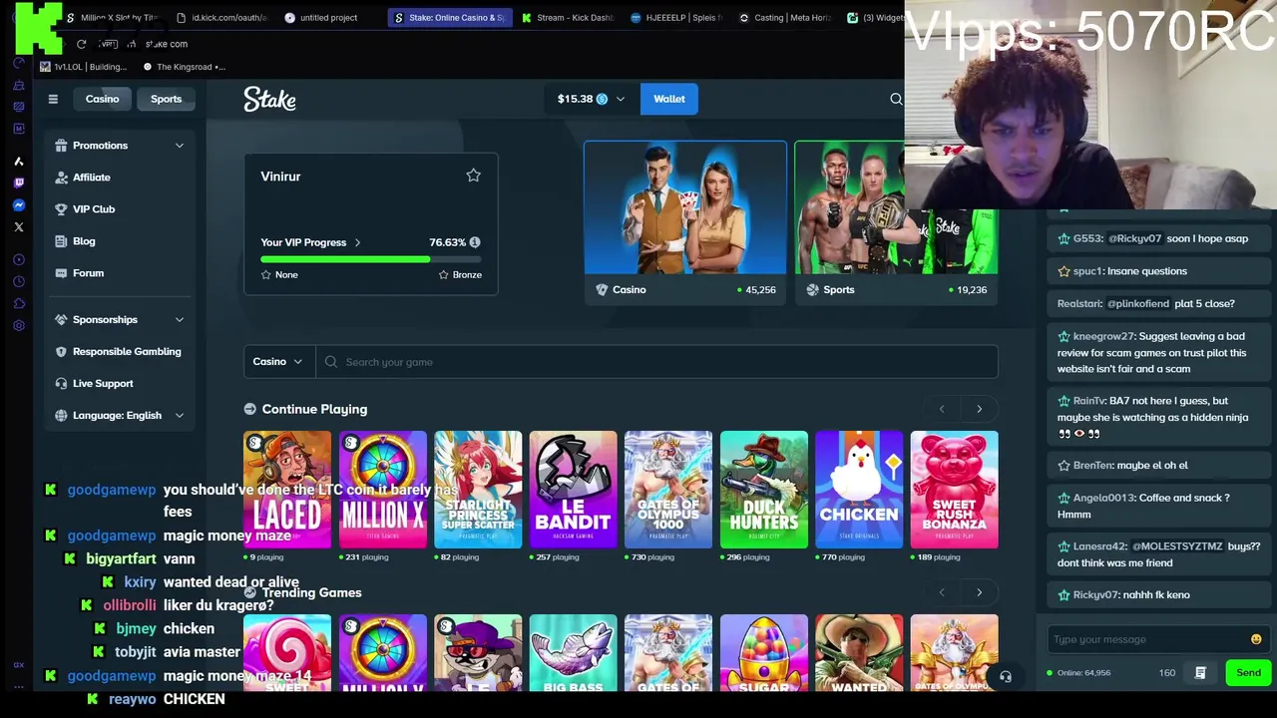Show next Continue Playing games
This screenshot has height=718, width=1277.
tap(979, 409)
